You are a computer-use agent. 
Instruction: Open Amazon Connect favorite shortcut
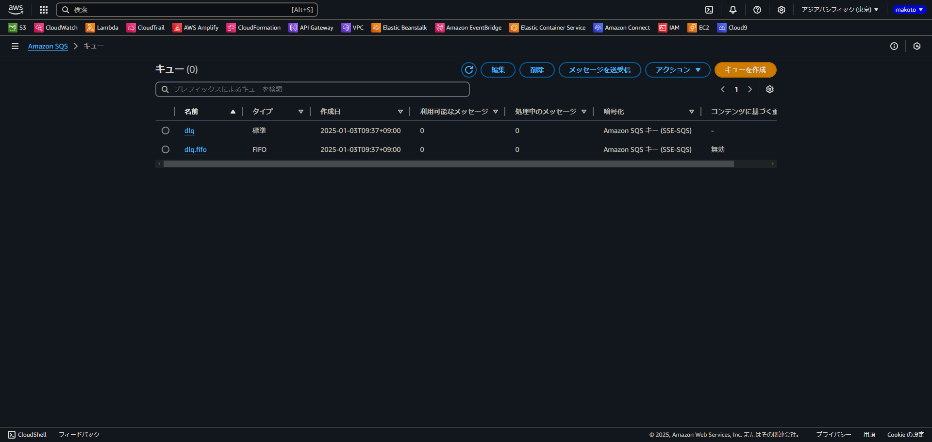pyautogui.click(x=622, y=28)
